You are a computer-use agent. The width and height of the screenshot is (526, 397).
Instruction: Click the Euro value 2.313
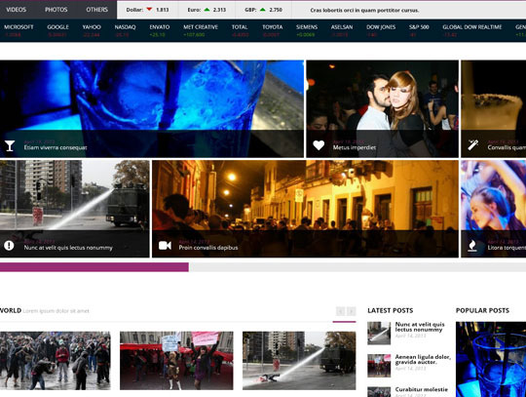pyautogui.click(x=219, y=10)
